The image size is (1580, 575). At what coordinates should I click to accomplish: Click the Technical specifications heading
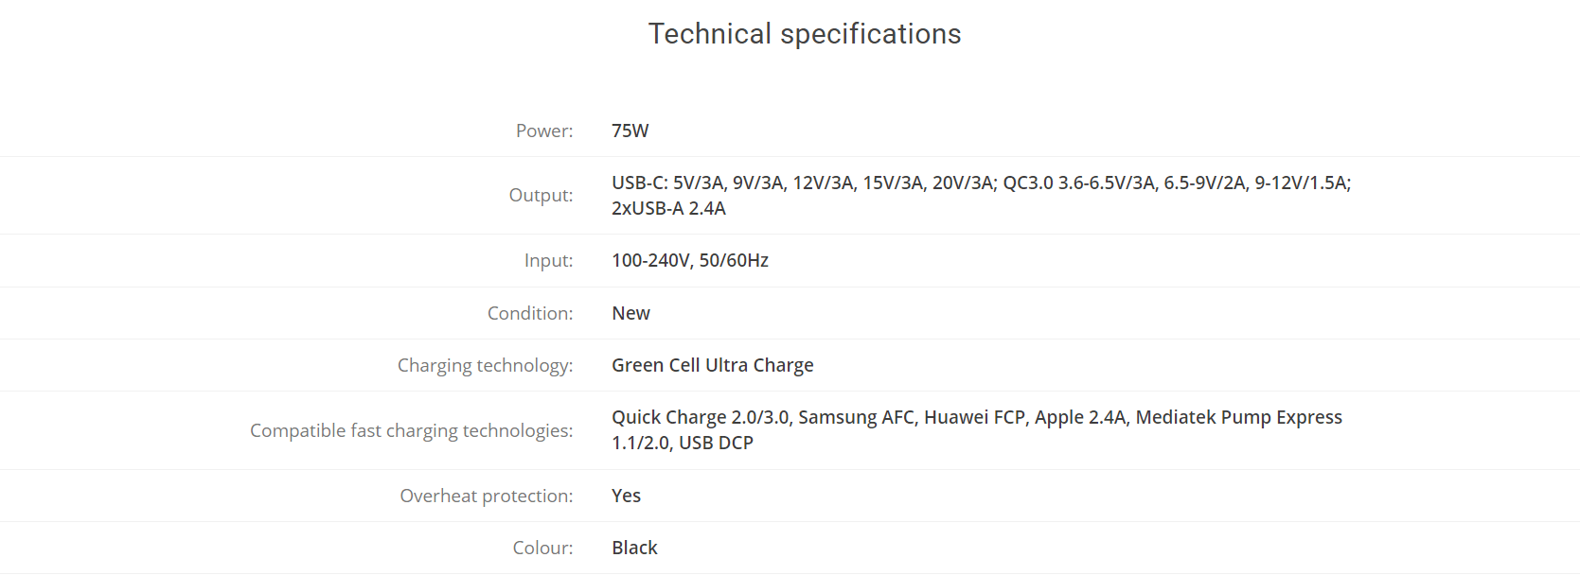tap(805, 34)
